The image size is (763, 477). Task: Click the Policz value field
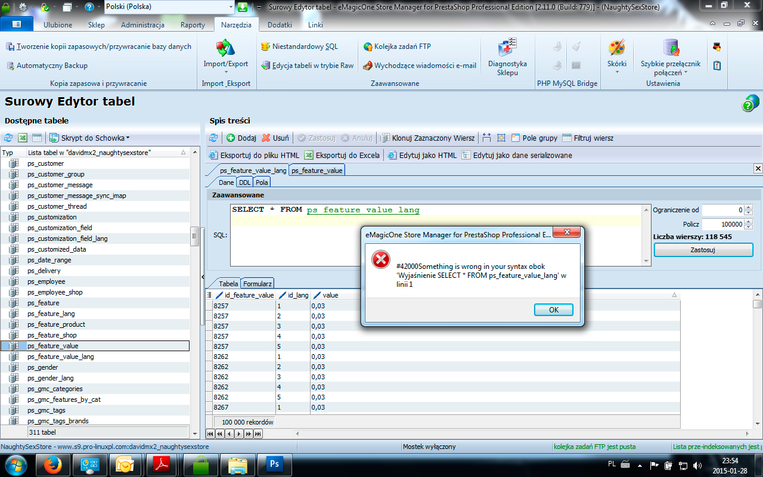coord(723,224)
